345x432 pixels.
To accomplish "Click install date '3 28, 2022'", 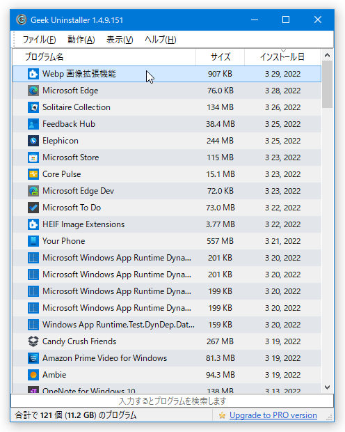I will pos(282,91).
